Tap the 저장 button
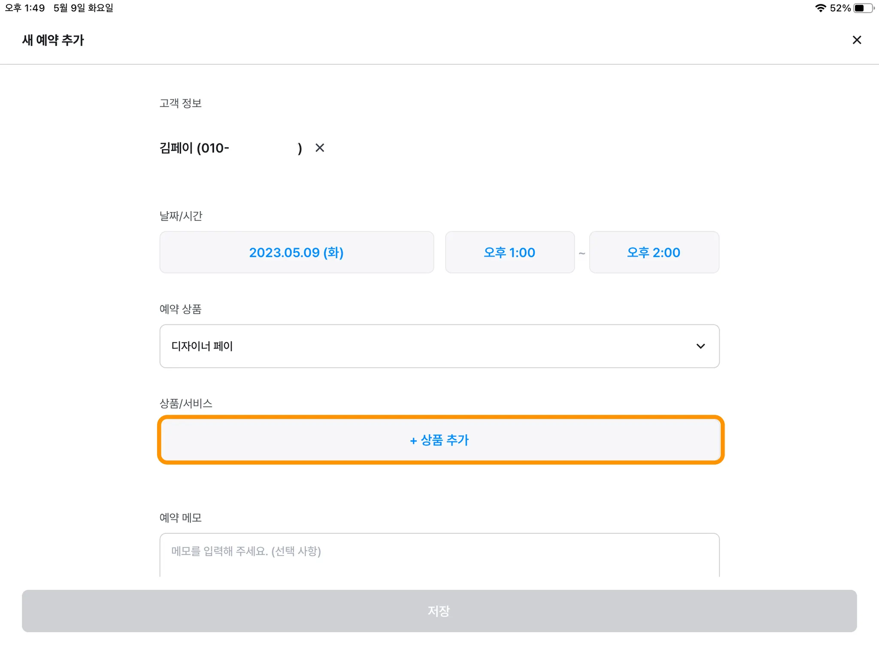Image resolution: width=879 pixels, height=659 pixels. [439, 611]
